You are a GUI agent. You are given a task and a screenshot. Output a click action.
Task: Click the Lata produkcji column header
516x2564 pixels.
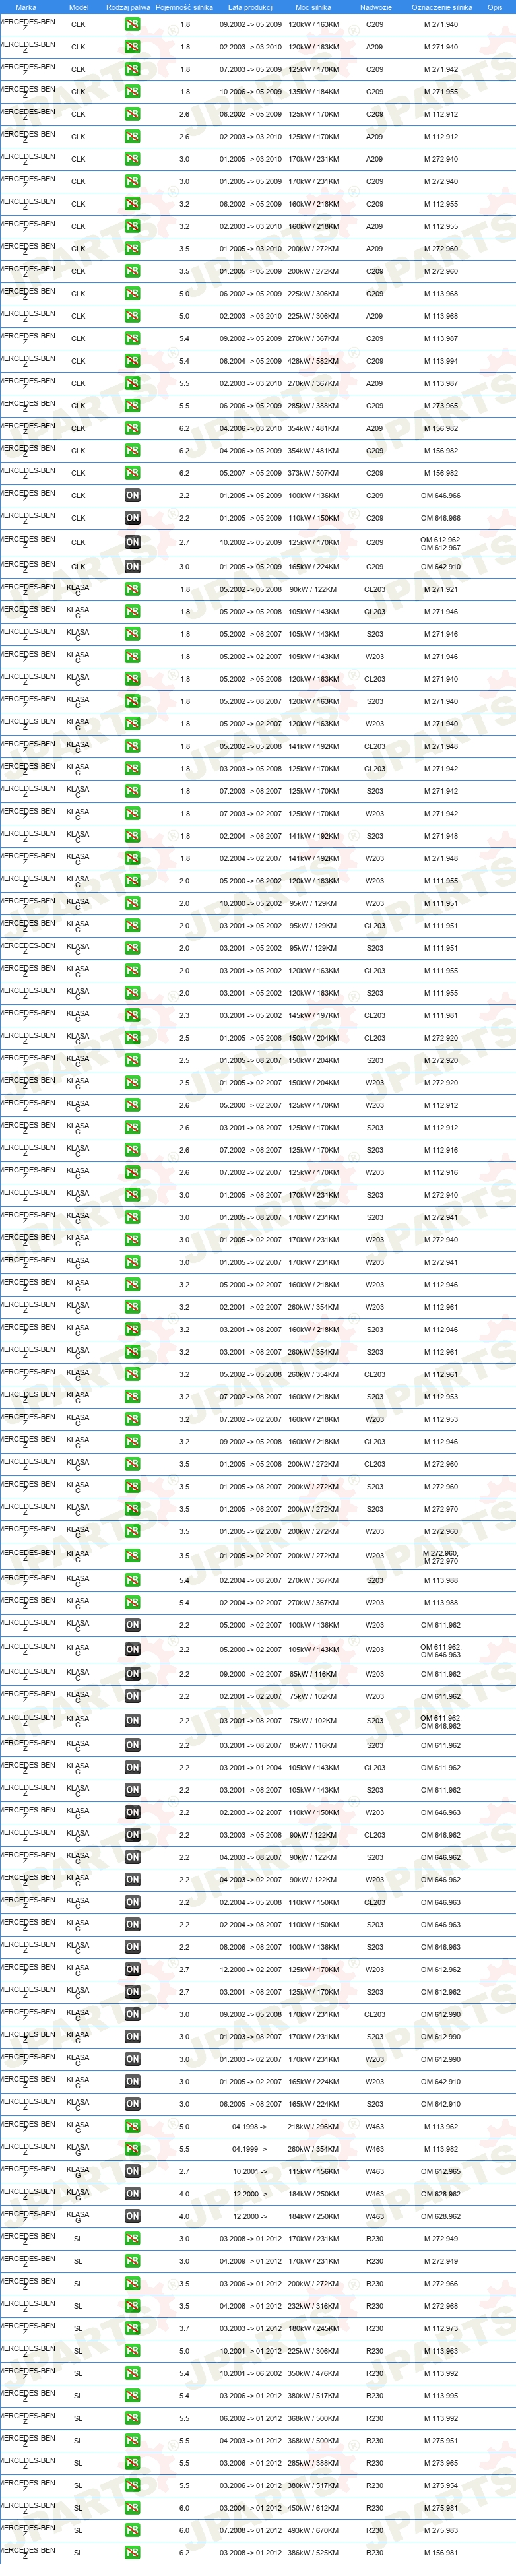click(250, 7)
